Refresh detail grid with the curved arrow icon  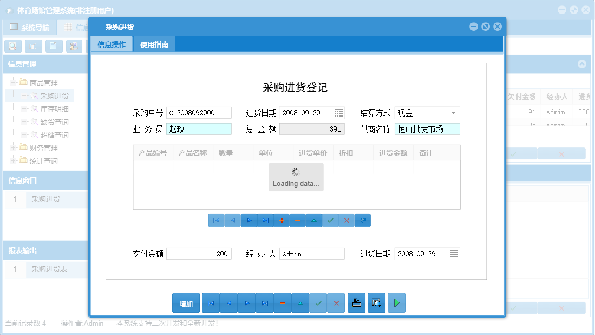coord(363,220)
